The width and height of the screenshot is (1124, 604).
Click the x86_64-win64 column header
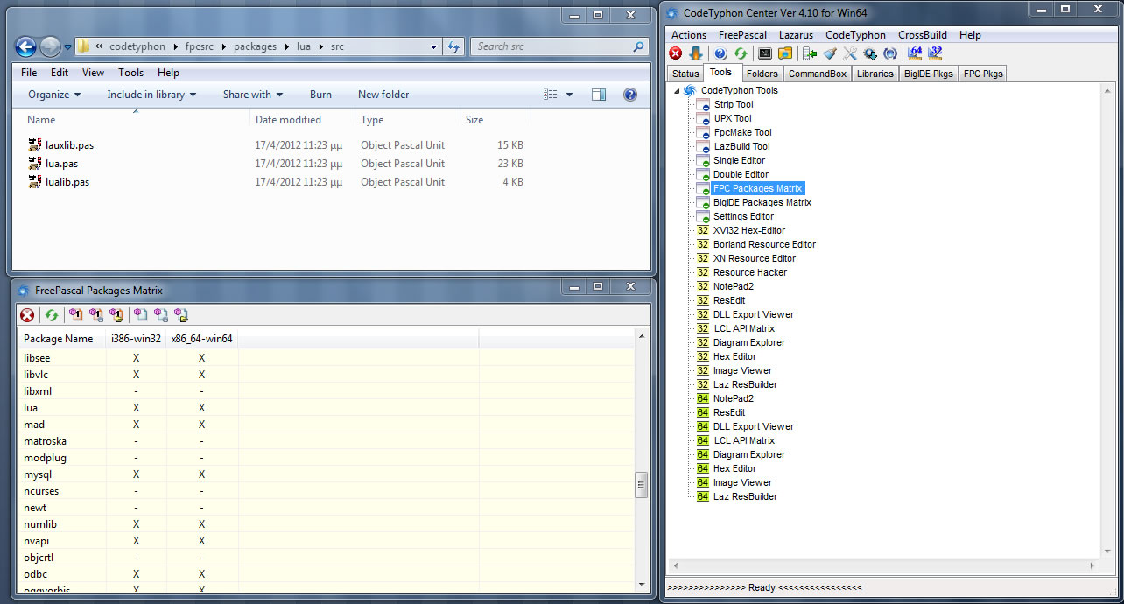pos(202,339)
